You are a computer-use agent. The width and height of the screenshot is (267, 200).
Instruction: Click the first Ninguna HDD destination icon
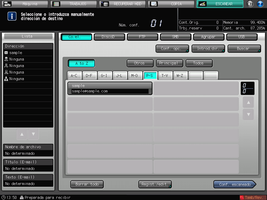tap(6, 59)
